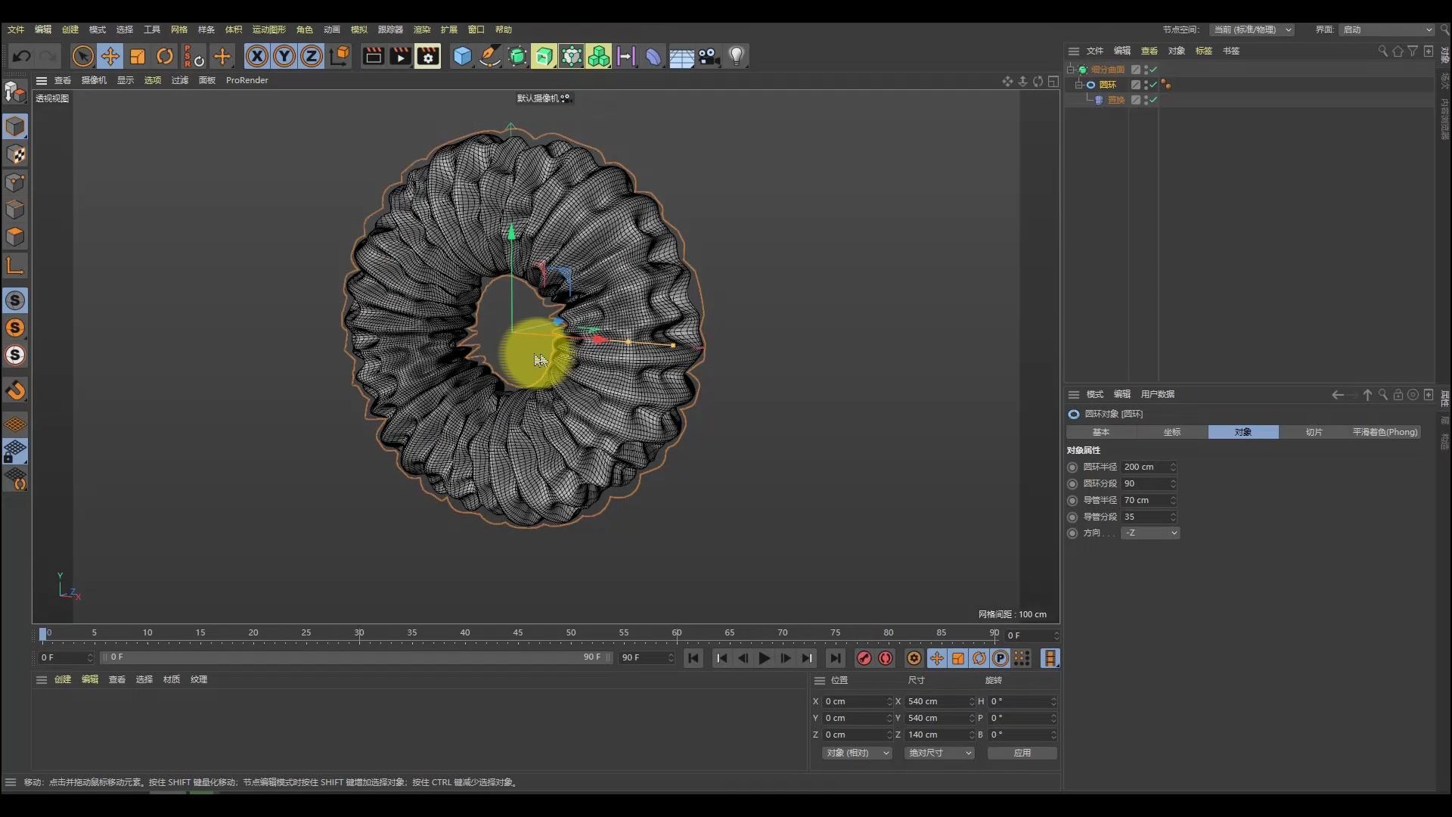Click the 圆环半径 input field showing 200 cm
This screenshot has height=817, width=1452.
pyautogui.click(x=1144, y=467)
